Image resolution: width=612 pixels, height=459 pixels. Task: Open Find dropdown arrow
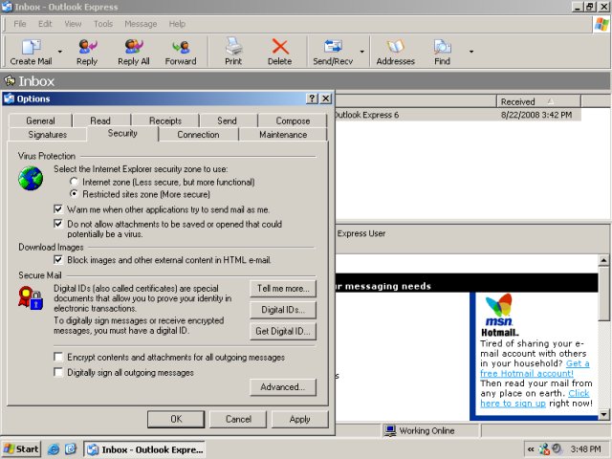point(471,51)
